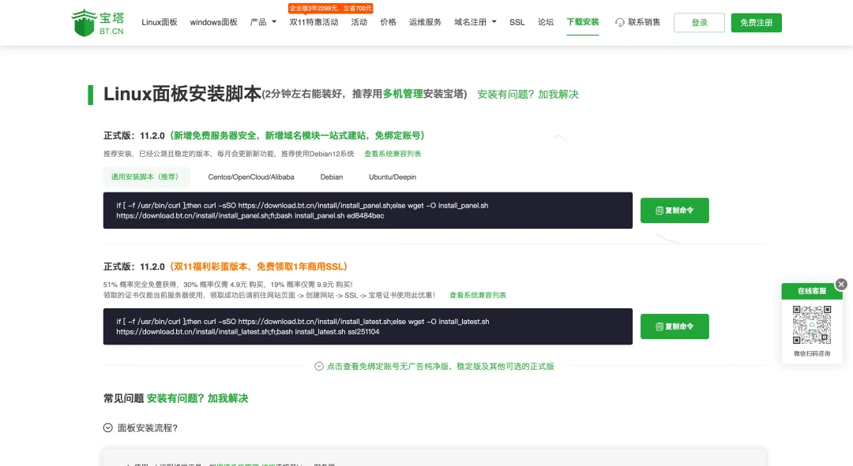Open the Linux面板 nav item

pyautogui.click(x=160, y=22)
